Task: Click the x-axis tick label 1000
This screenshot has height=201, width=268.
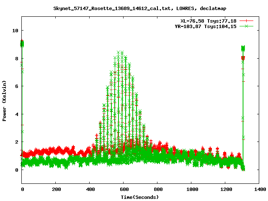Action: pyautogui.click(x=192, y=189)
